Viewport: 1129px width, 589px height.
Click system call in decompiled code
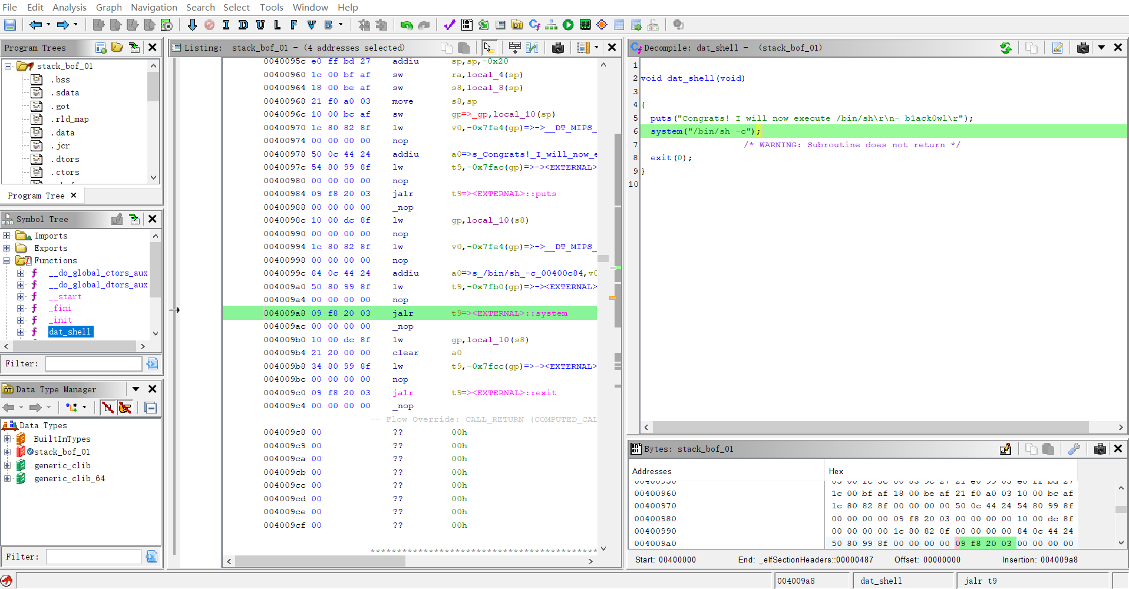[x=666, y=131]
